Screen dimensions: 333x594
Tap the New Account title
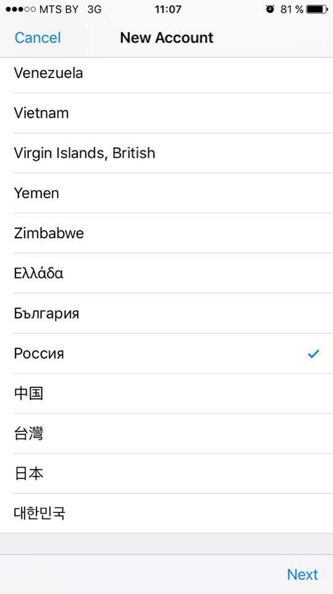167,38
